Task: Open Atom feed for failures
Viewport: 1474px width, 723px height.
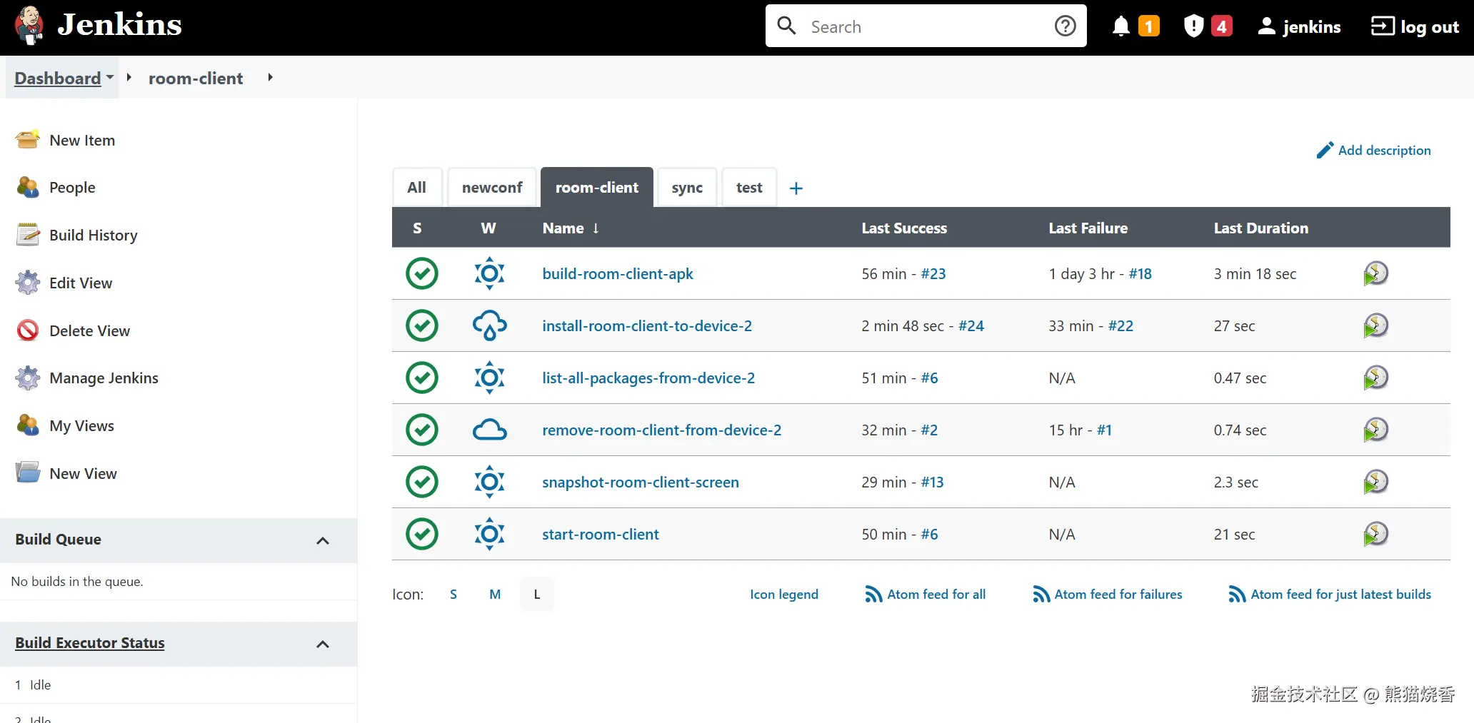Action: 1107,594
